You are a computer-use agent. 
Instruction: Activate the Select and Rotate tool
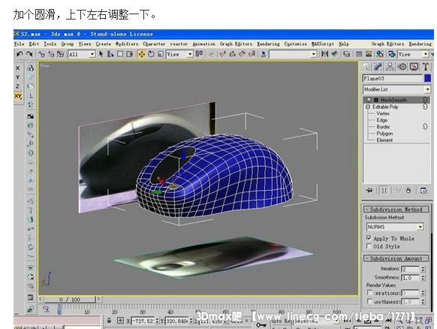point(151,54)
